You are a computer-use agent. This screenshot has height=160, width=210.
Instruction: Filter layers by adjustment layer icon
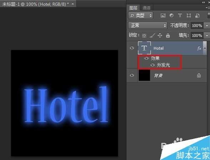click(x=171, y=16)
